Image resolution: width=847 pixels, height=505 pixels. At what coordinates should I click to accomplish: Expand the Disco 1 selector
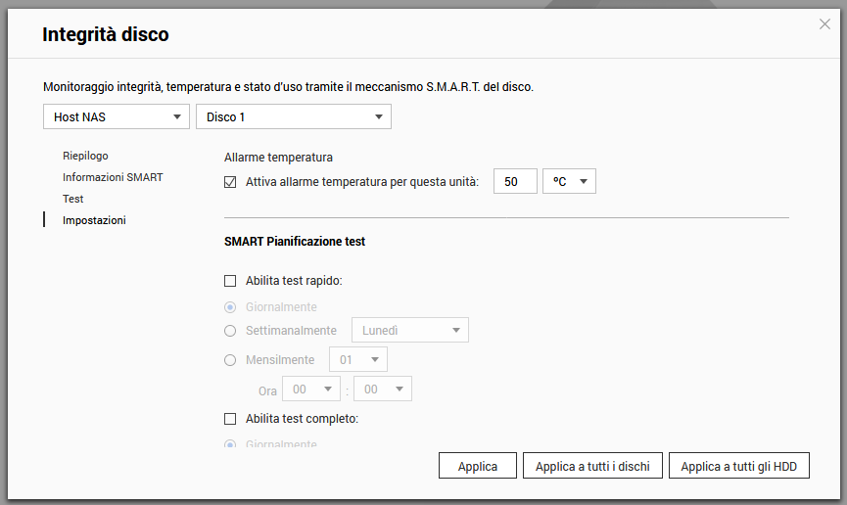(293, 116)
